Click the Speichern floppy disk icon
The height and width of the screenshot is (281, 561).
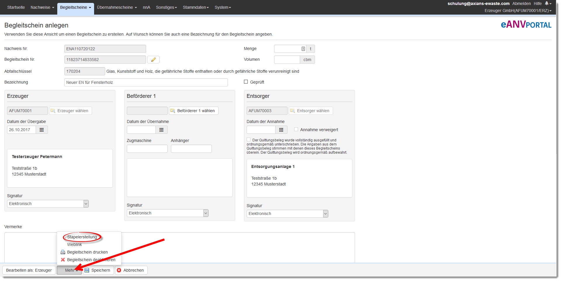coord(87,270)
